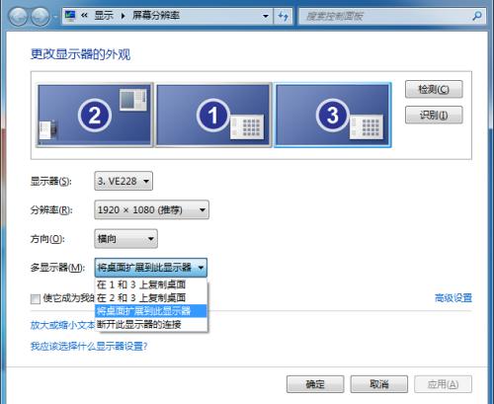Toggle the make this my main display checkbox

36,299
